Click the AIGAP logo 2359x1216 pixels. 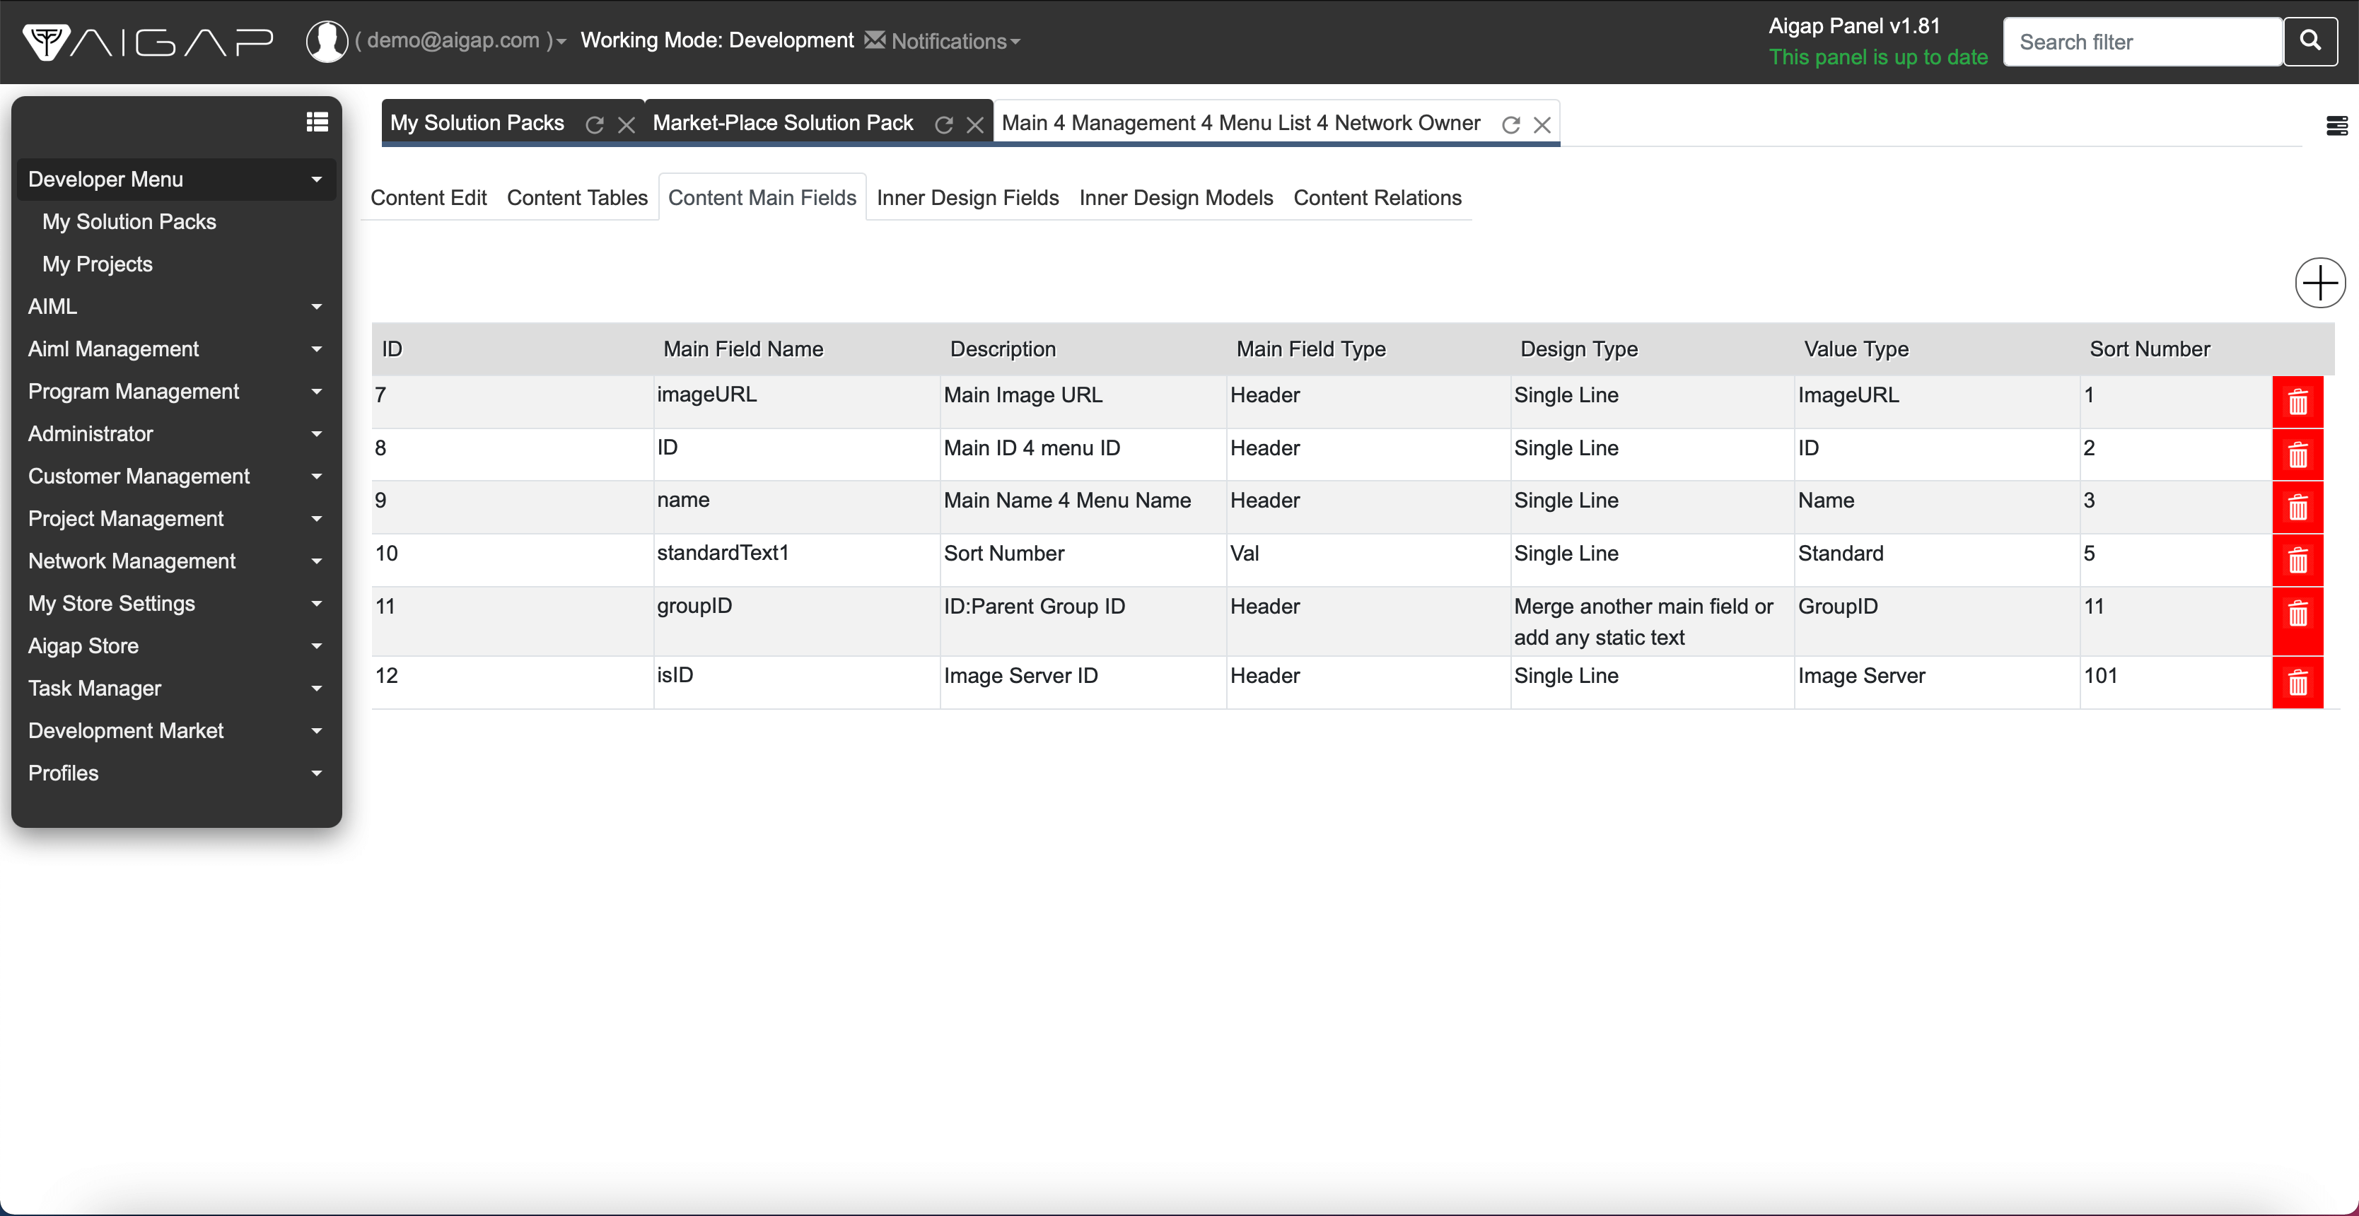(147, 41)
